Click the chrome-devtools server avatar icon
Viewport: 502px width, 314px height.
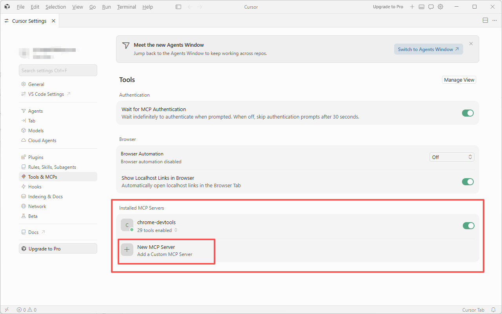pyautogui.click(x=127, y=225)
